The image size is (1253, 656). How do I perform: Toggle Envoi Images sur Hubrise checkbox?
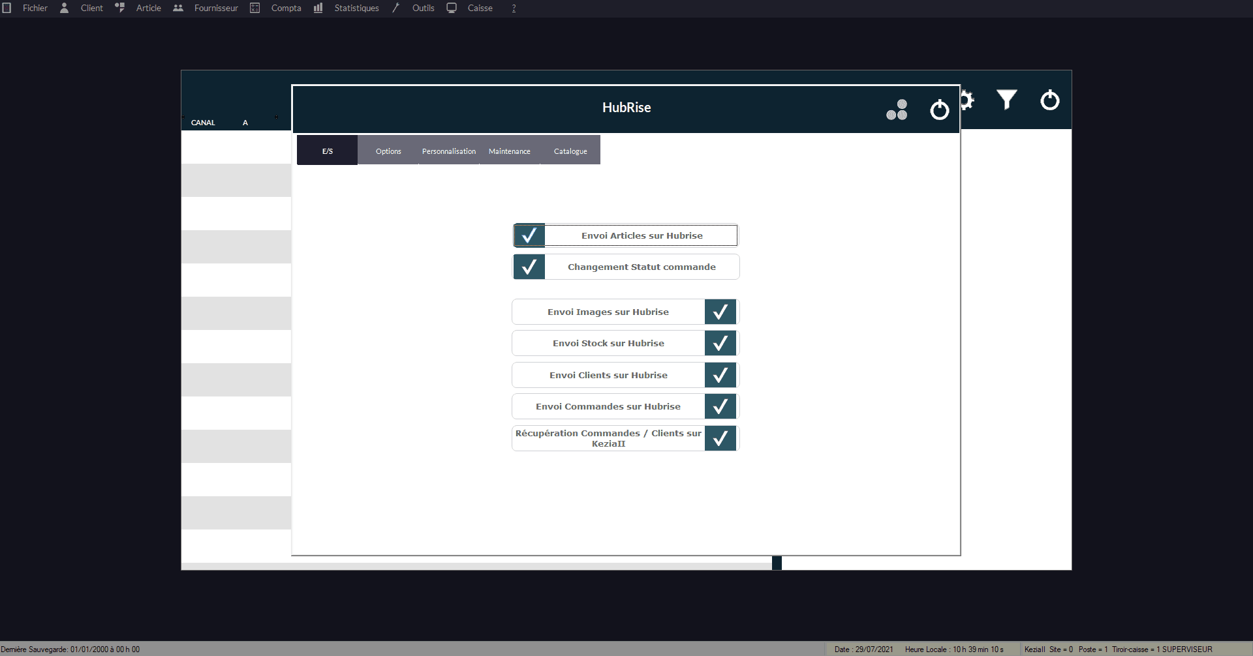click(720, 312)
